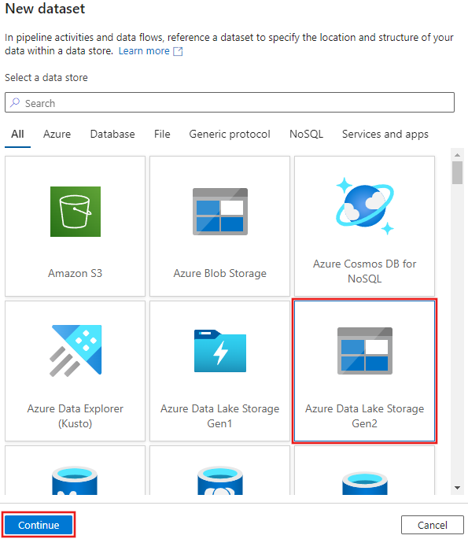Select the Generic protocol tab

pyautogui.click(x=230, y=134)
